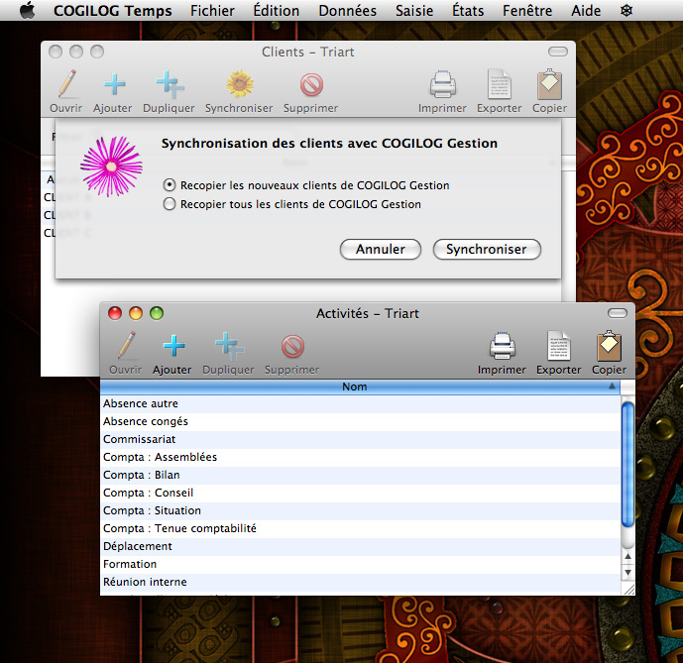The width and height of the screenshot is (683, 663).
Task: Click Supprimer icon in Activités window
Action: click(292, 347)
